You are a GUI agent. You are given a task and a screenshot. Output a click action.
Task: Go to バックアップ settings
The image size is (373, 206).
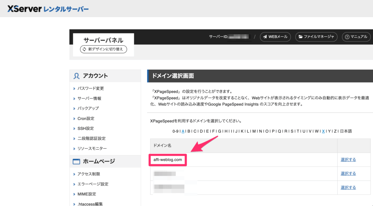tap(88, 108)
